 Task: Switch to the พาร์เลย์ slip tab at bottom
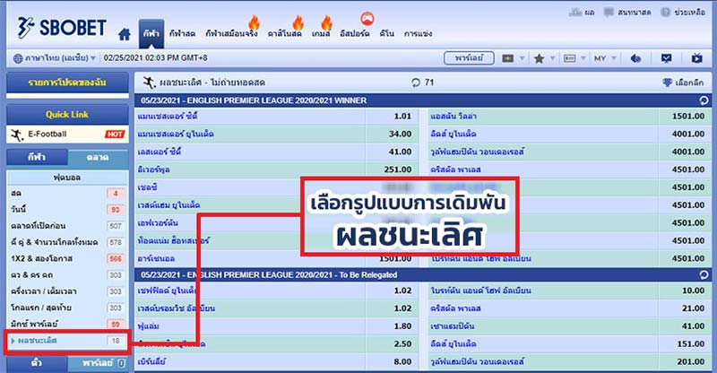click(98, 363)
